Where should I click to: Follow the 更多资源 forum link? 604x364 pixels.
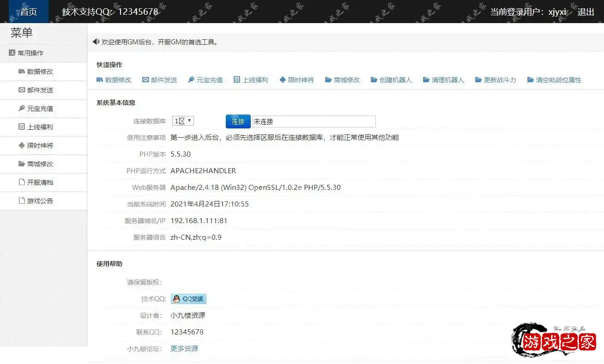(x=184, y=349)
